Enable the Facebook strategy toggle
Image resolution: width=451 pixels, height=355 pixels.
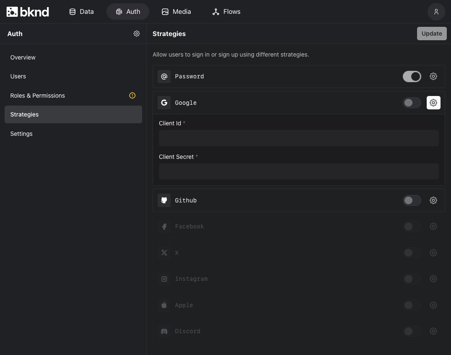(x=412, y=226)
